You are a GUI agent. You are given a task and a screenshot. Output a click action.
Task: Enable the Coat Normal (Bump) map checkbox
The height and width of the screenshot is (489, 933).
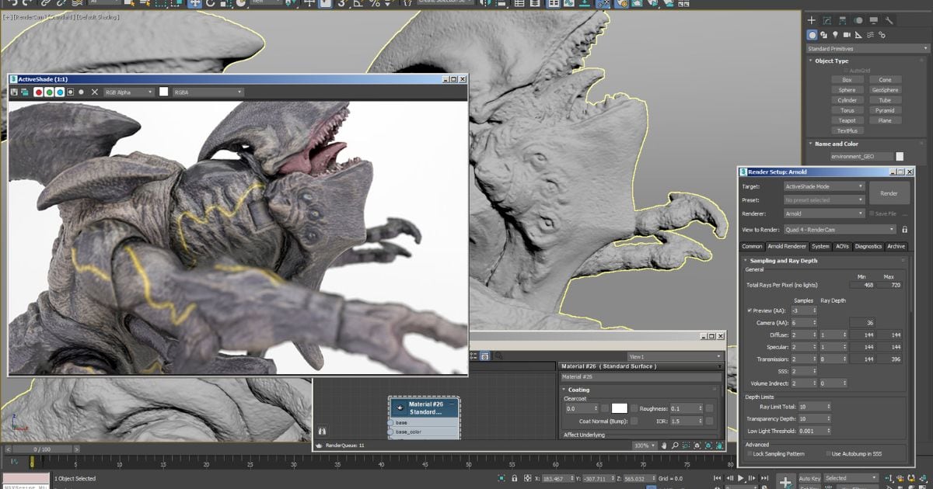pos(634,421)
